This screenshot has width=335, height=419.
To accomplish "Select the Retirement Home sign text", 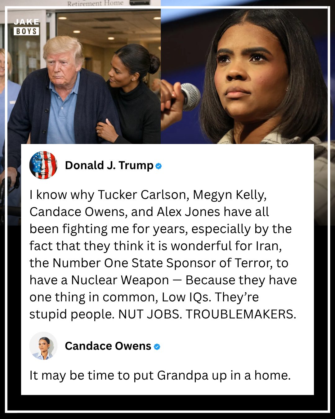I will pyautogui.click(x=95, y=3).
